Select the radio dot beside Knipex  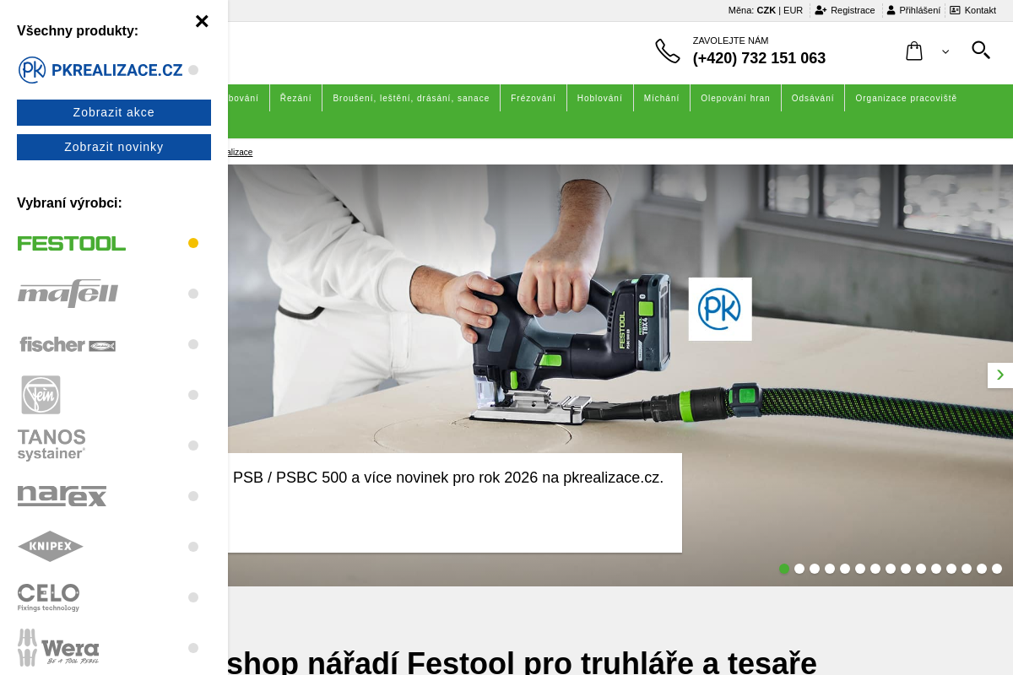tap(193, 547)
